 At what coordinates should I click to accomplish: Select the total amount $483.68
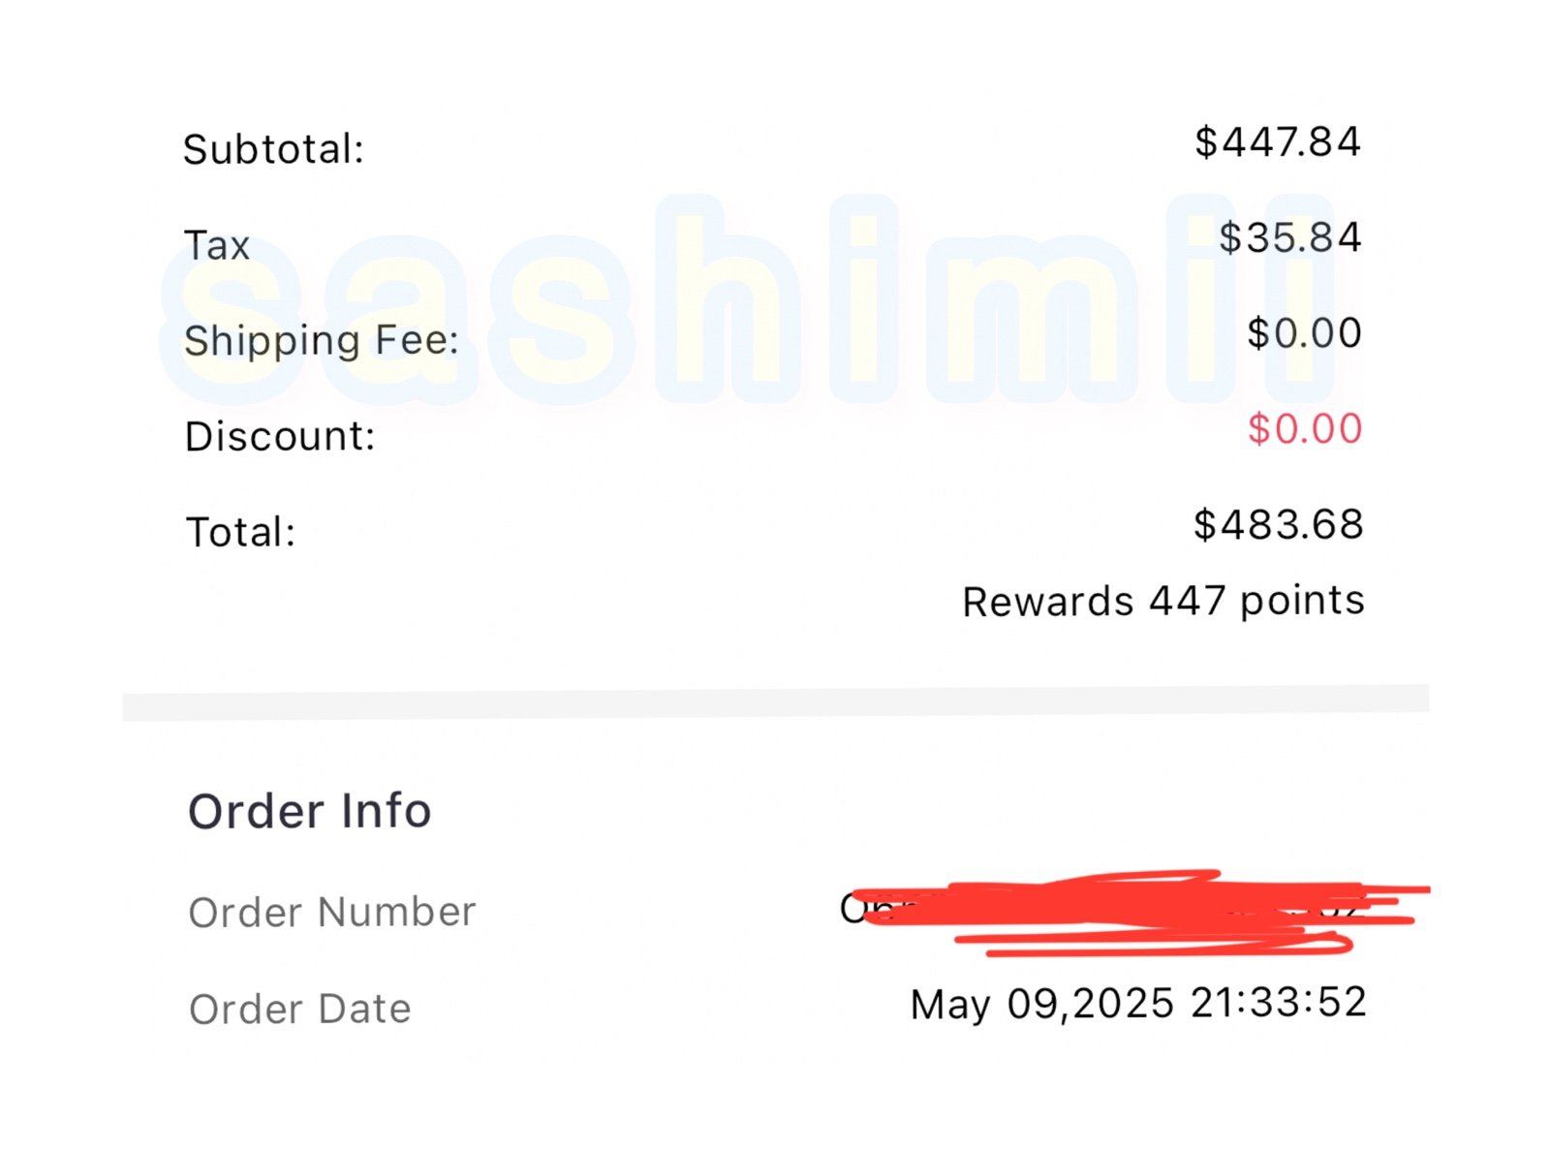pos(1278,524)
